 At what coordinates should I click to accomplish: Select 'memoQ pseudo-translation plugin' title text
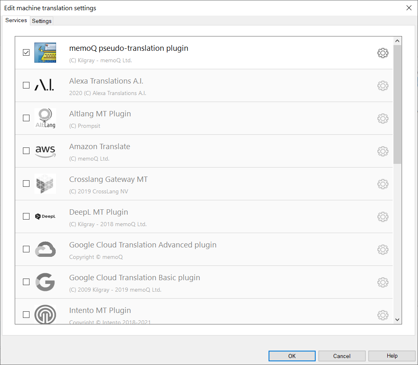click(129, 48)
